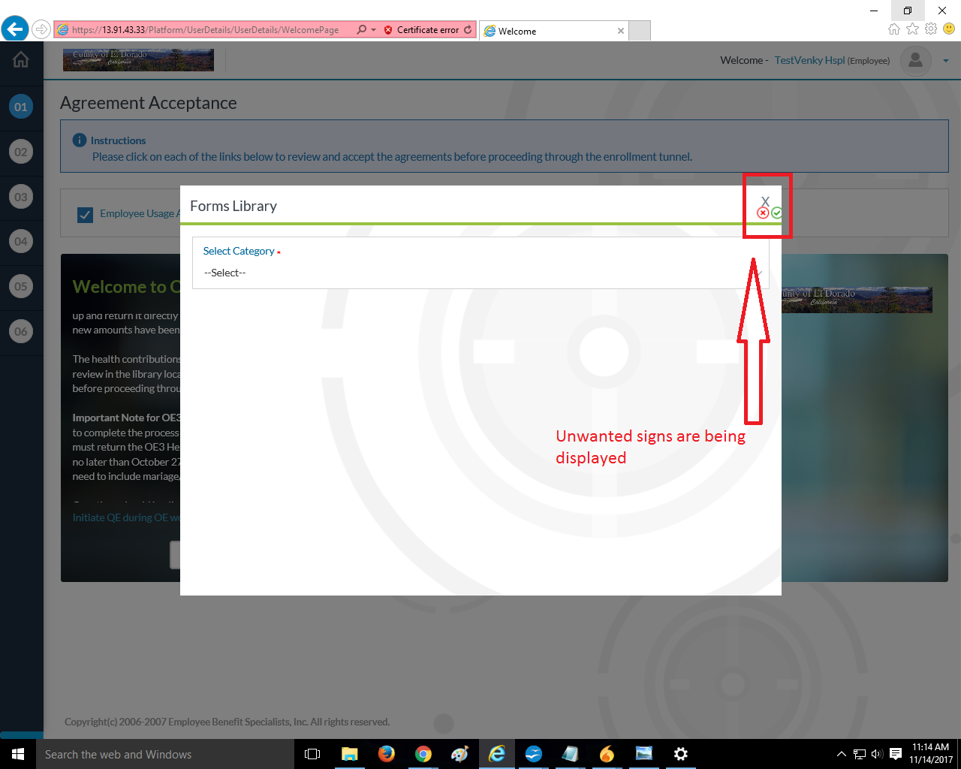Viewport: 961px width, 769px height.
Task: Open the TestVenky Hspl user name link
Action: (809, 61)
